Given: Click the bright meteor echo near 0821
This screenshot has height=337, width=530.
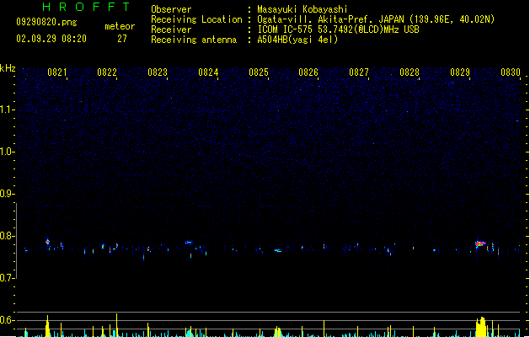Looking at the screenshot, I should pyautogui.click(x=48, y=242).
